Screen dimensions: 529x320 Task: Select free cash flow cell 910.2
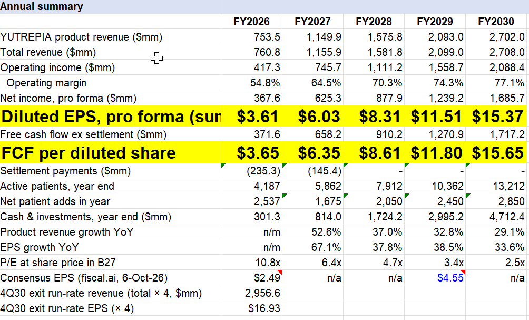point(374,134)
